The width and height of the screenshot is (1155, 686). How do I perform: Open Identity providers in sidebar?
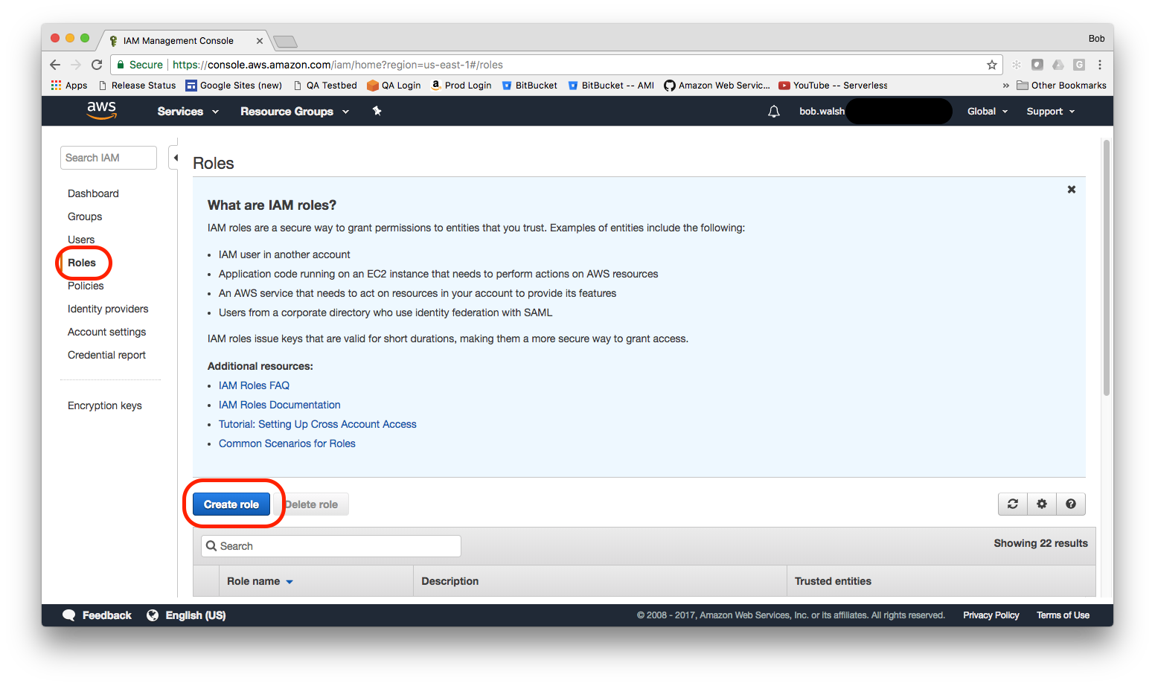click(x=108, y=309)
